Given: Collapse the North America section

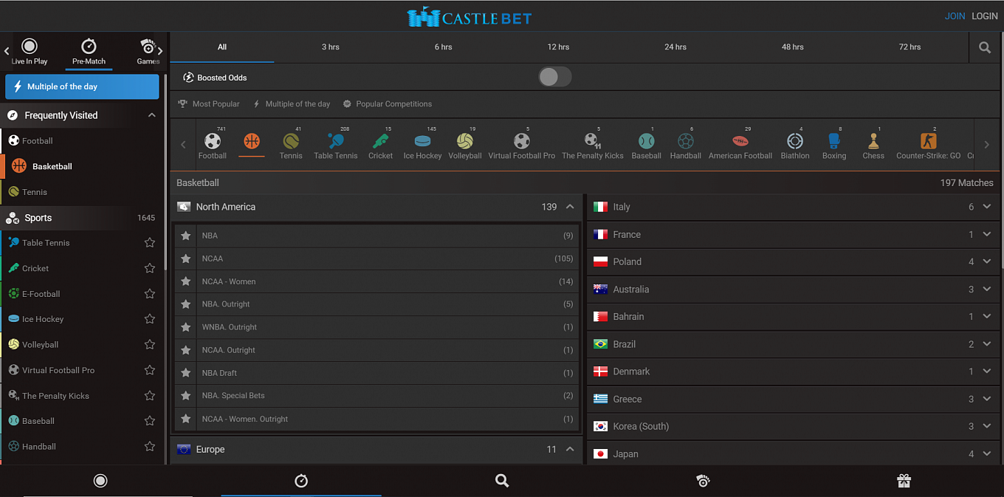Looking at the screenshot, I should [x=569, y=207].
